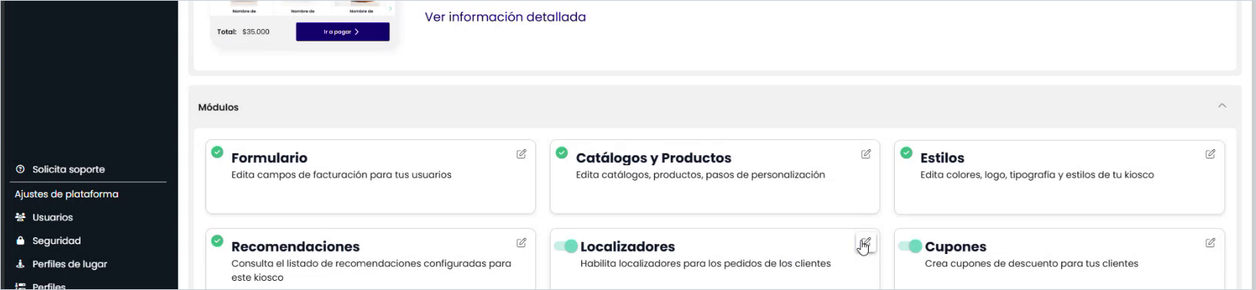
Task: Click next arrow in kiosk preview thumbnail
Action: 390,8
